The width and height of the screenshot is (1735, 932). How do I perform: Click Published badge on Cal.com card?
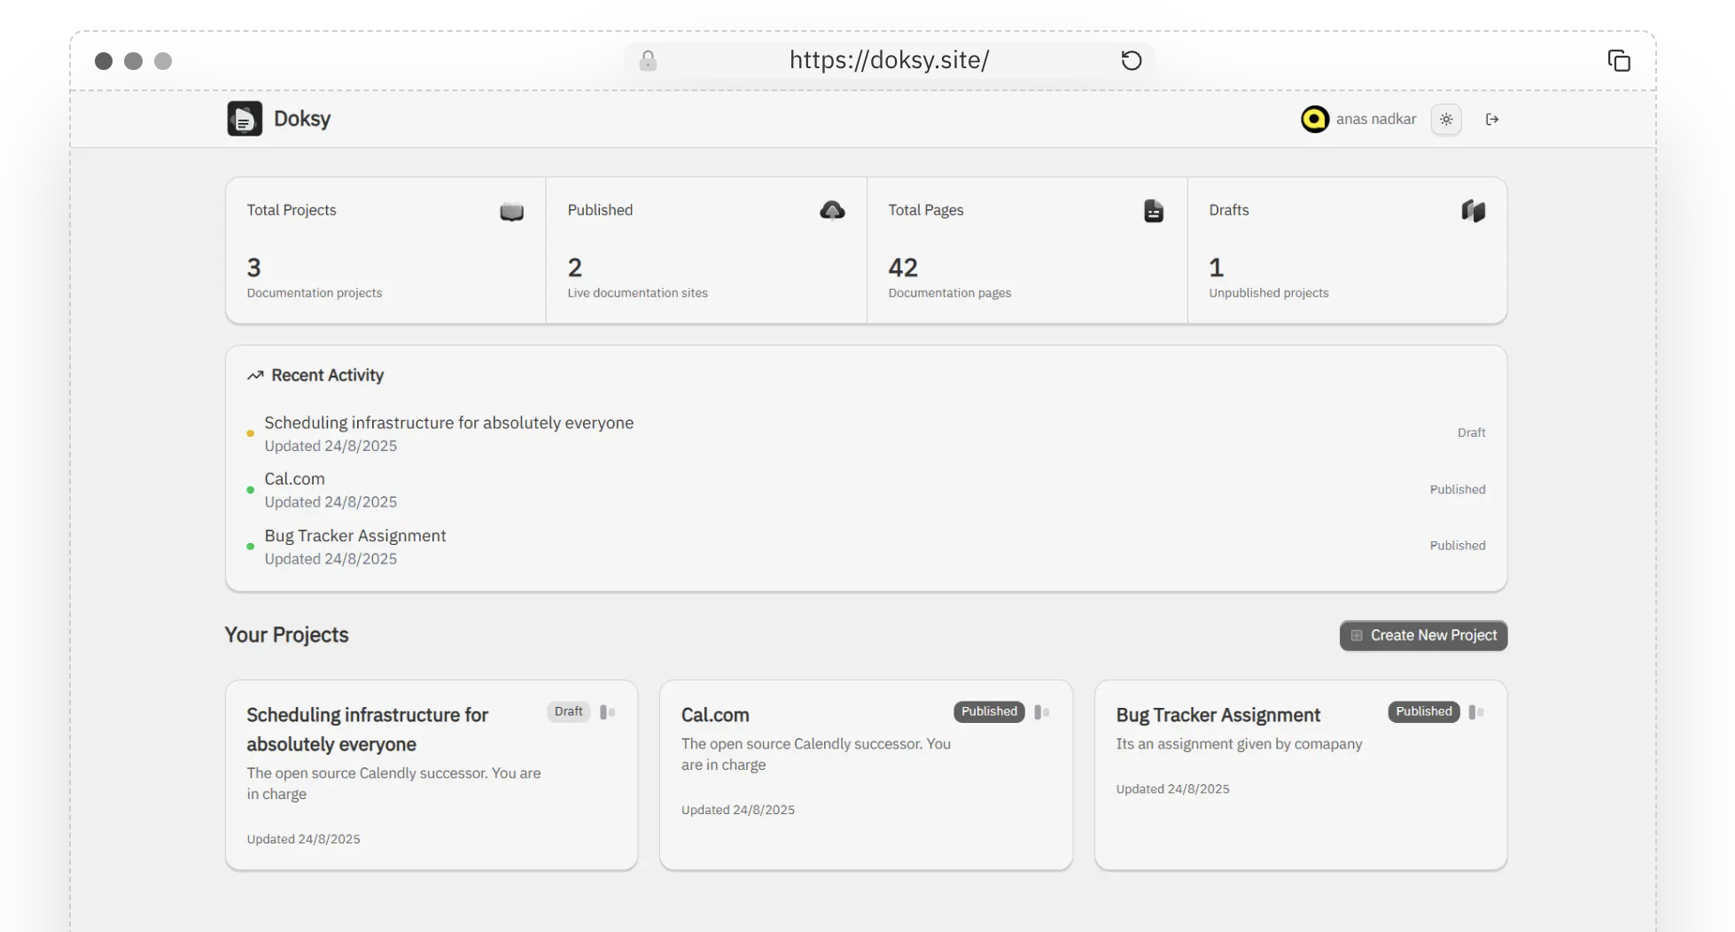(989, 711)
